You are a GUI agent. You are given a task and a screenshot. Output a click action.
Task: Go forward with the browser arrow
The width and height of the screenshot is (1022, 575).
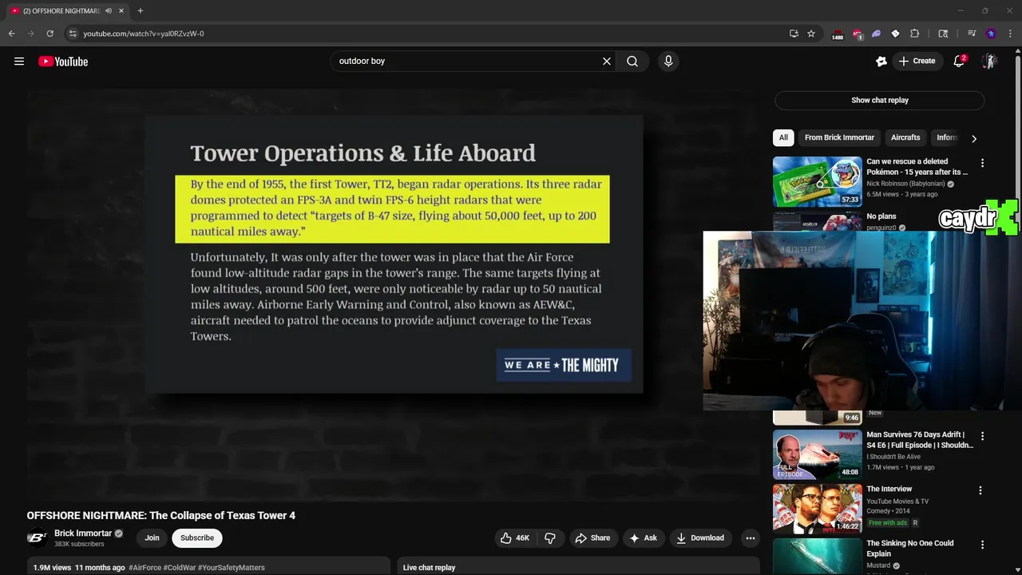point(30,34)
